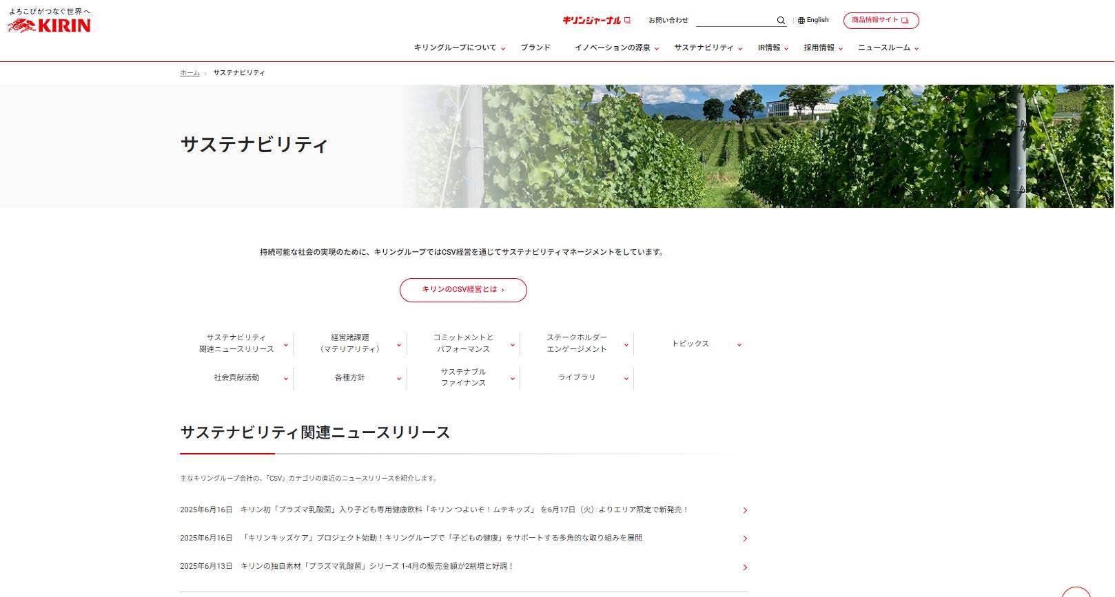1115x597 pixels.
Task: Click the external window icon on 商品情報サイト
Action: 905,21
